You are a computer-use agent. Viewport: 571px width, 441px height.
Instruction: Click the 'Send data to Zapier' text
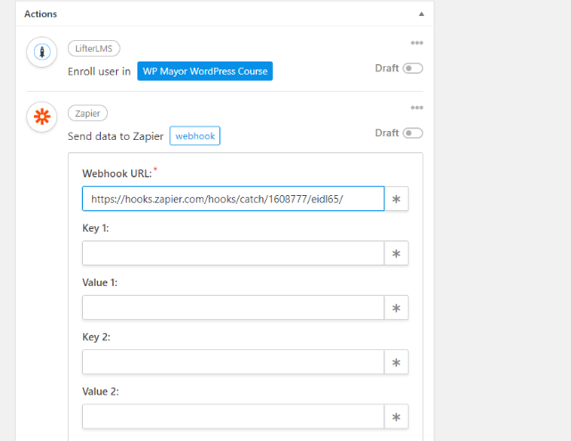click(115, 136)
